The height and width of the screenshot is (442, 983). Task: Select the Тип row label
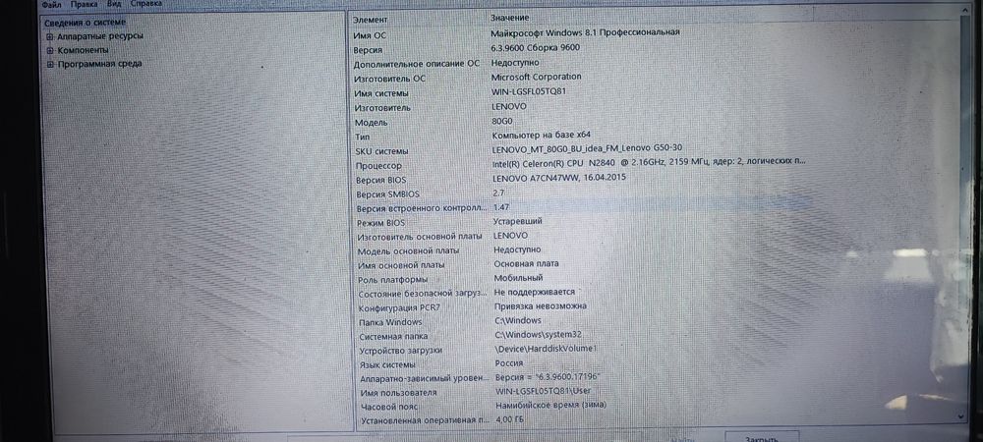tap(363, 137)
